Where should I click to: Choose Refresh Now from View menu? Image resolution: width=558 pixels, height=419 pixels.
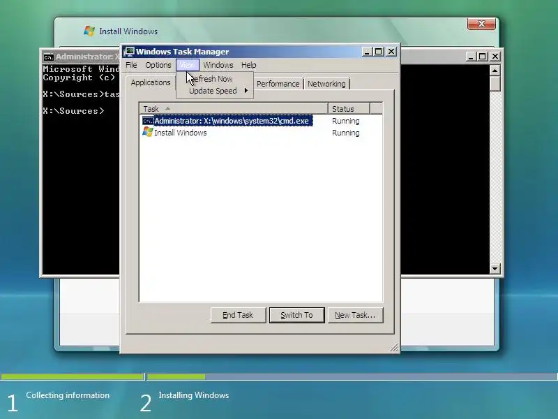click(215, 79)
